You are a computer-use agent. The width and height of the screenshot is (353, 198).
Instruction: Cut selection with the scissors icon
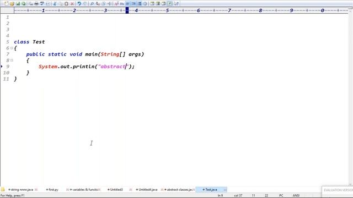click(55, 4)
